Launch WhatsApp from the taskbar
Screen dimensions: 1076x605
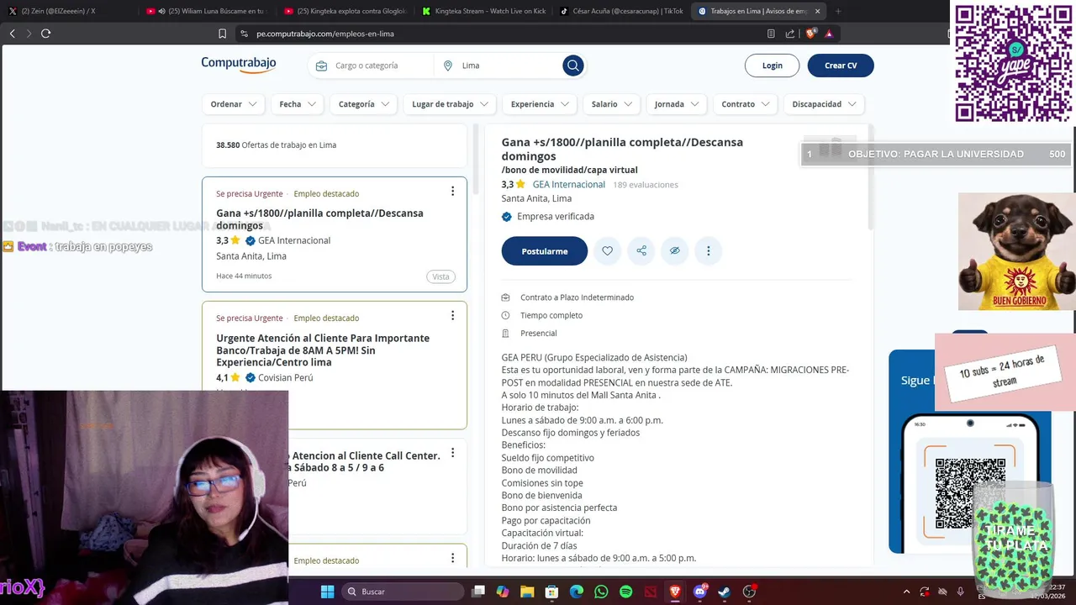pyautogui.click(x=601, y=592)
